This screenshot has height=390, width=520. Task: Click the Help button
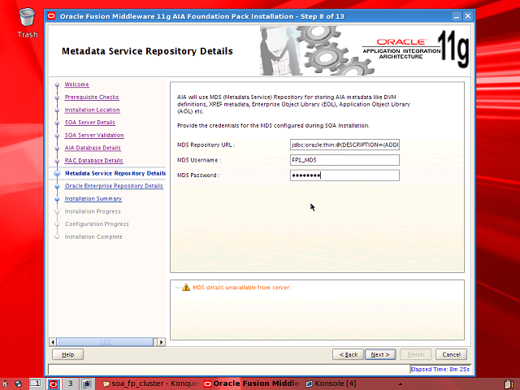click(67, 354)
